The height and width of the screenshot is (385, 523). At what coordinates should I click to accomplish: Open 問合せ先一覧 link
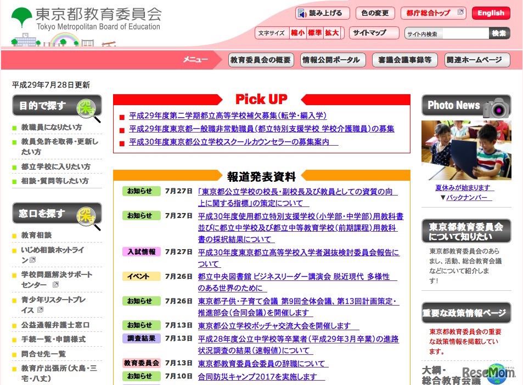click(x=43, y=354)
